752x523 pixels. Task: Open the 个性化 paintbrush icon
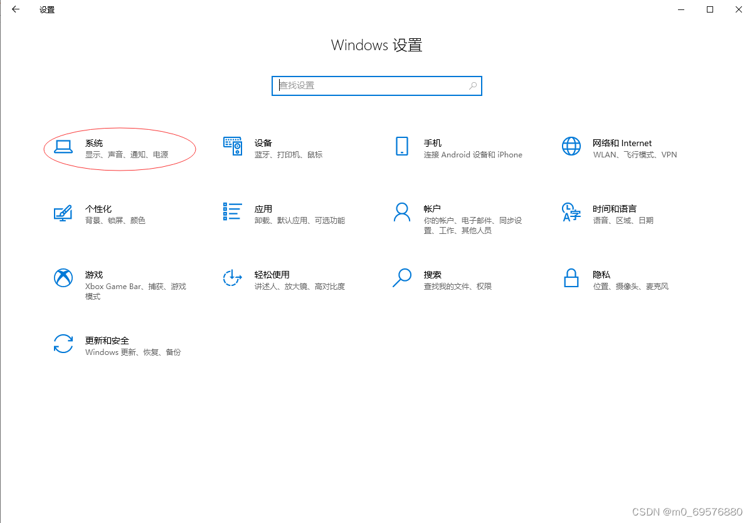63,213
